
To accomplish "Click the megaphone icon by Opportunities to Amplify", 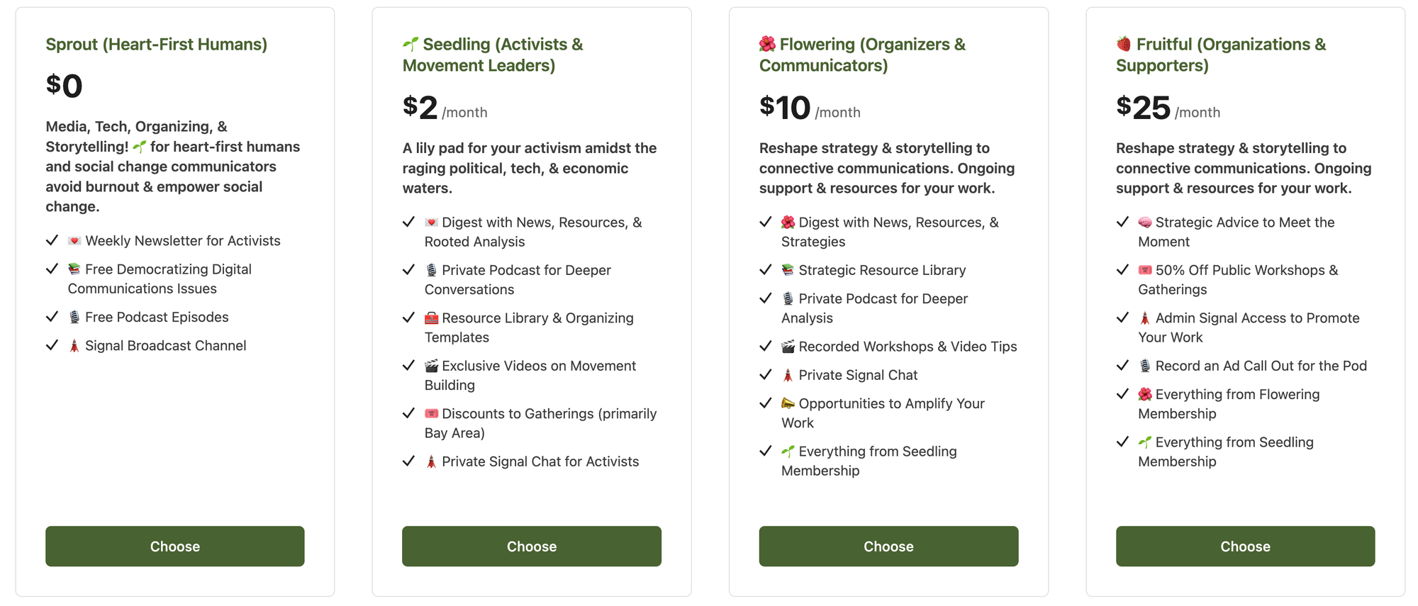I will tap(788, 403).
